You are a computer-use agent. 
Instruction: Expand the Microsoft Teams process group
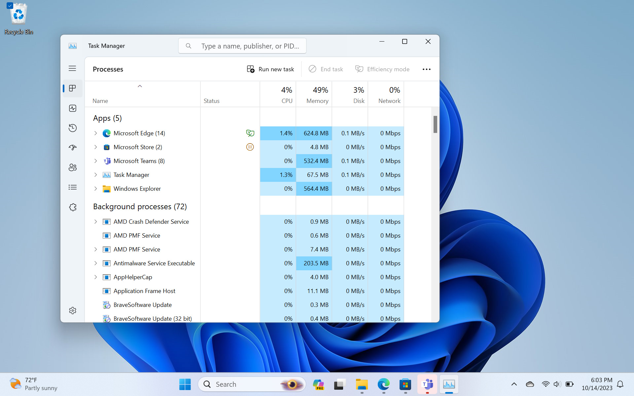click(x=96, y=161)
